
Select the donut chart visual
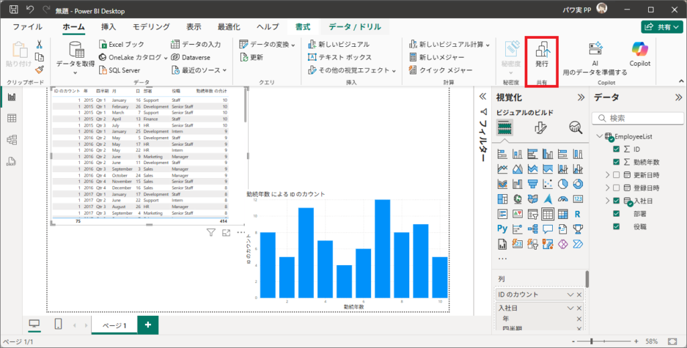578,183
